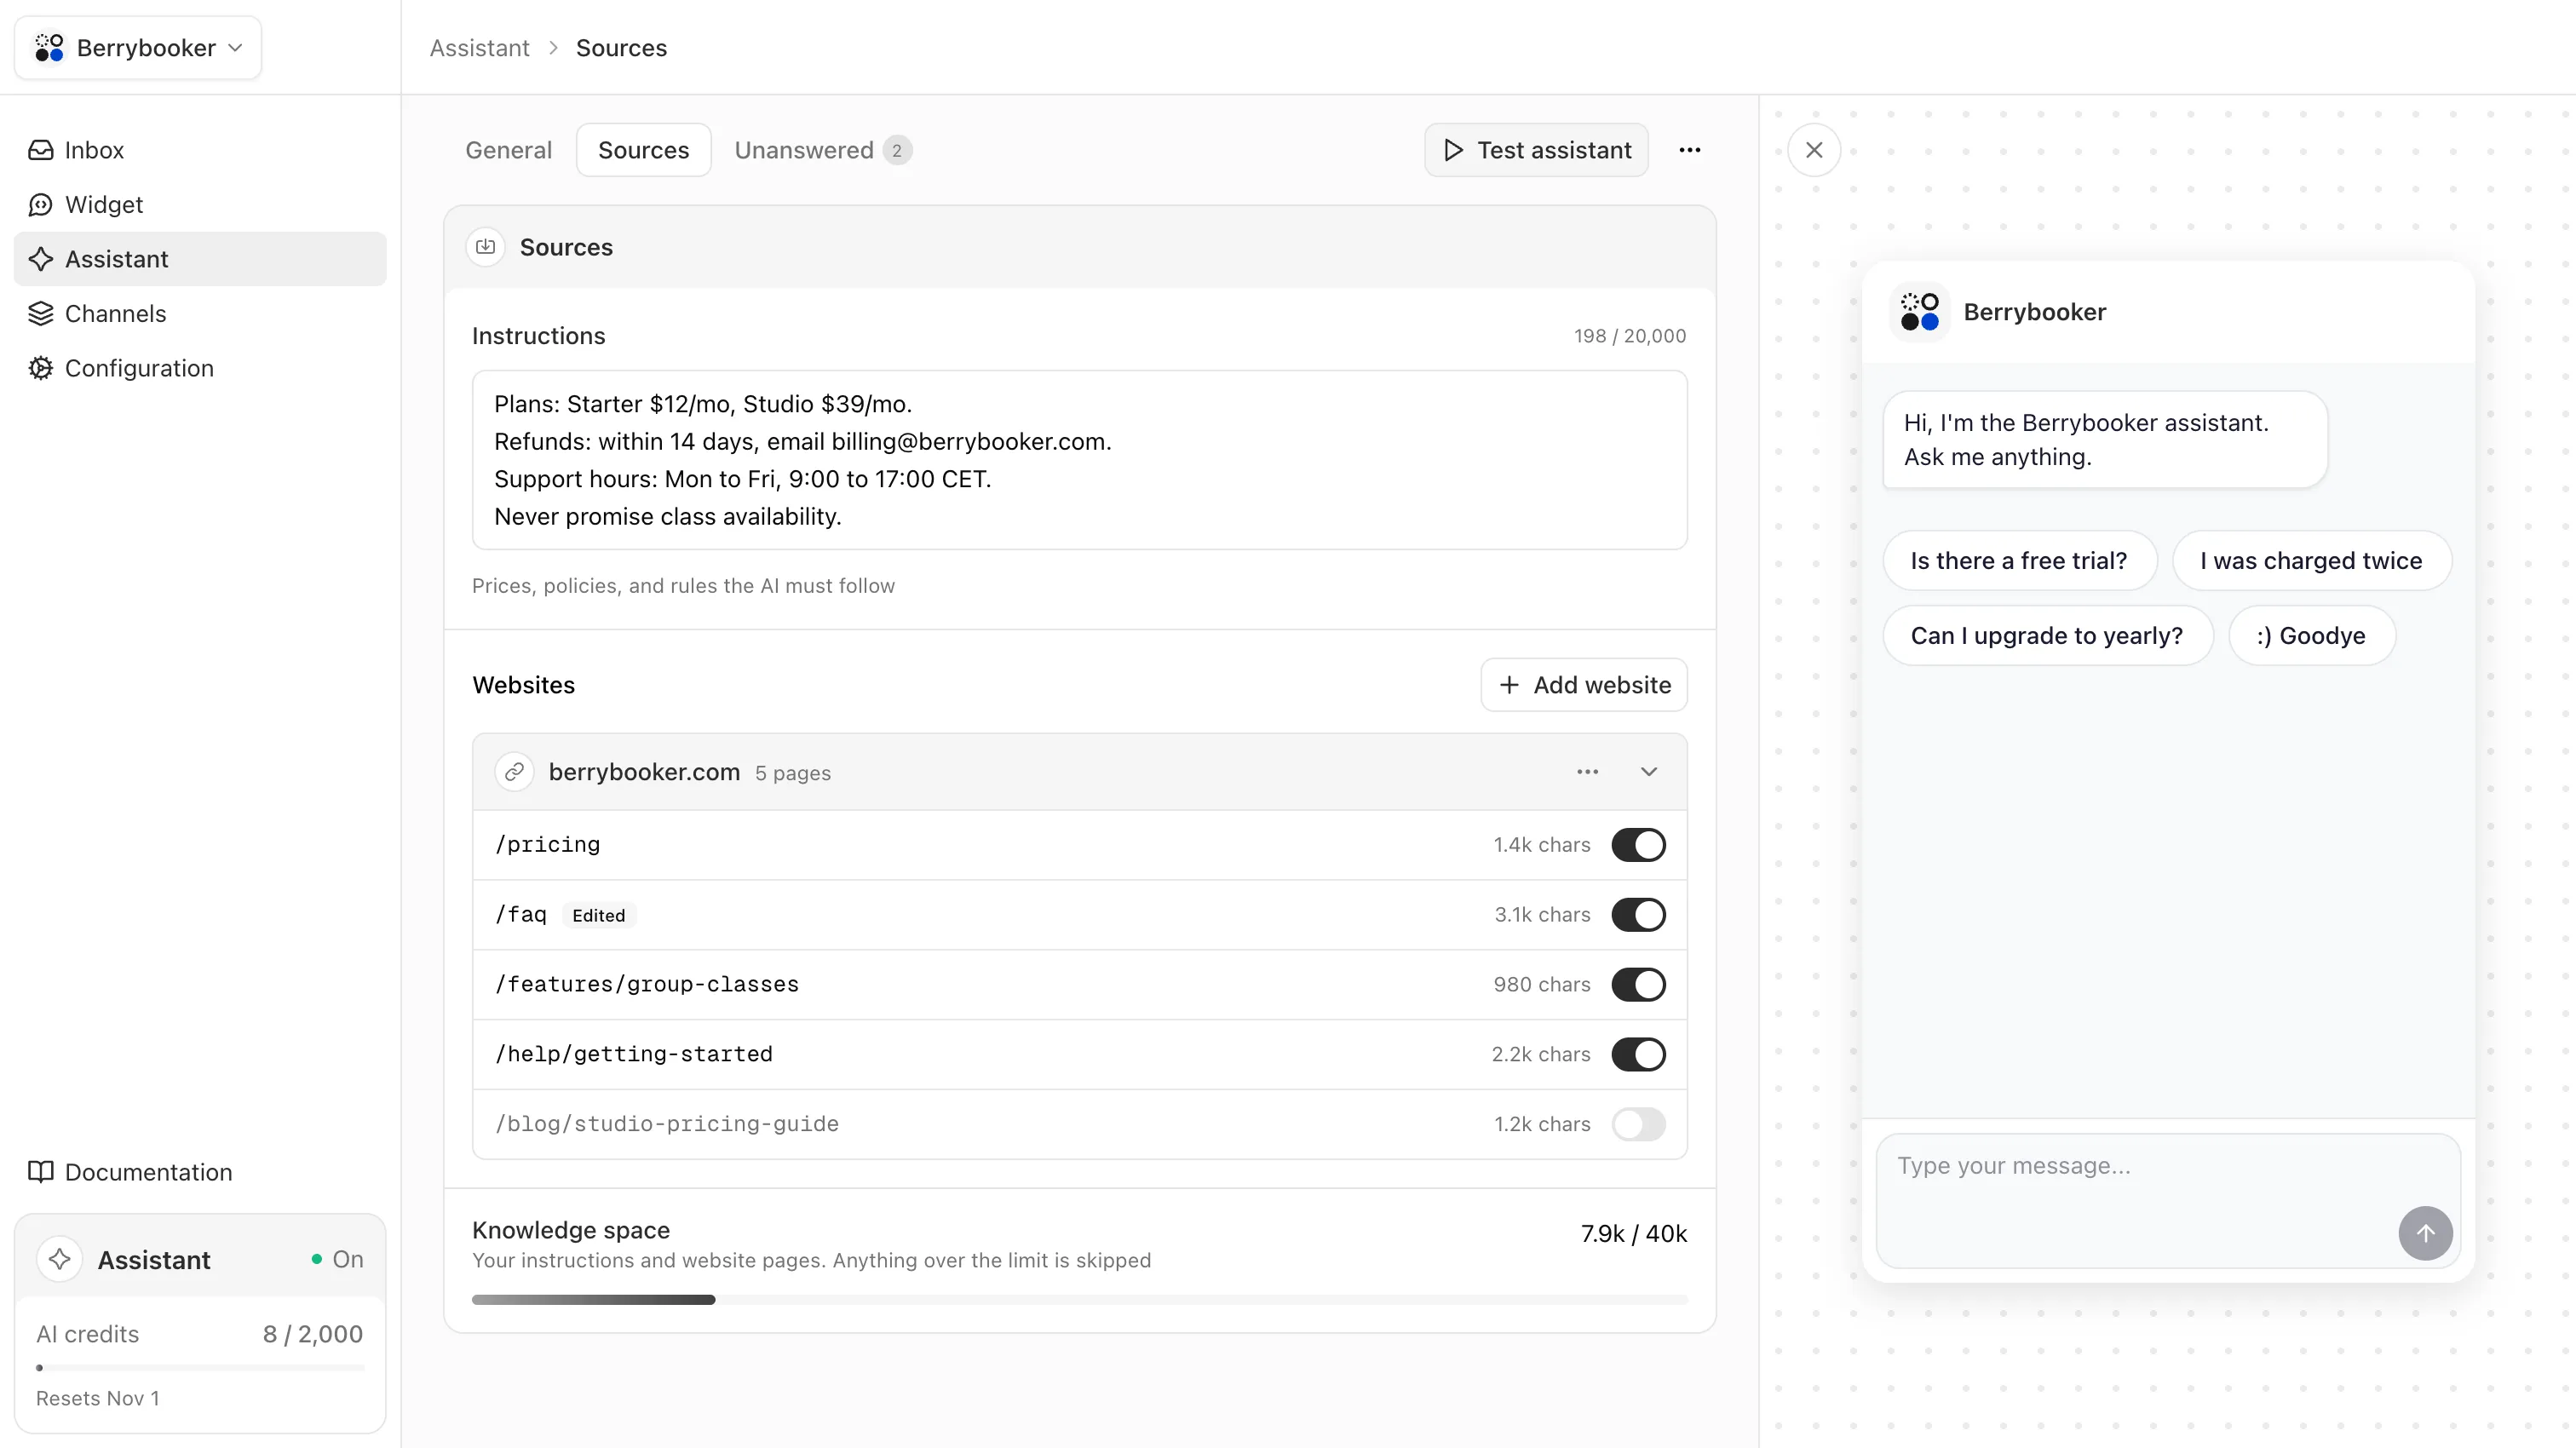This screenshot has width=2576, height=1448.
Task: Click the play icon on Test assistant
Action: tap(1453, 150)
